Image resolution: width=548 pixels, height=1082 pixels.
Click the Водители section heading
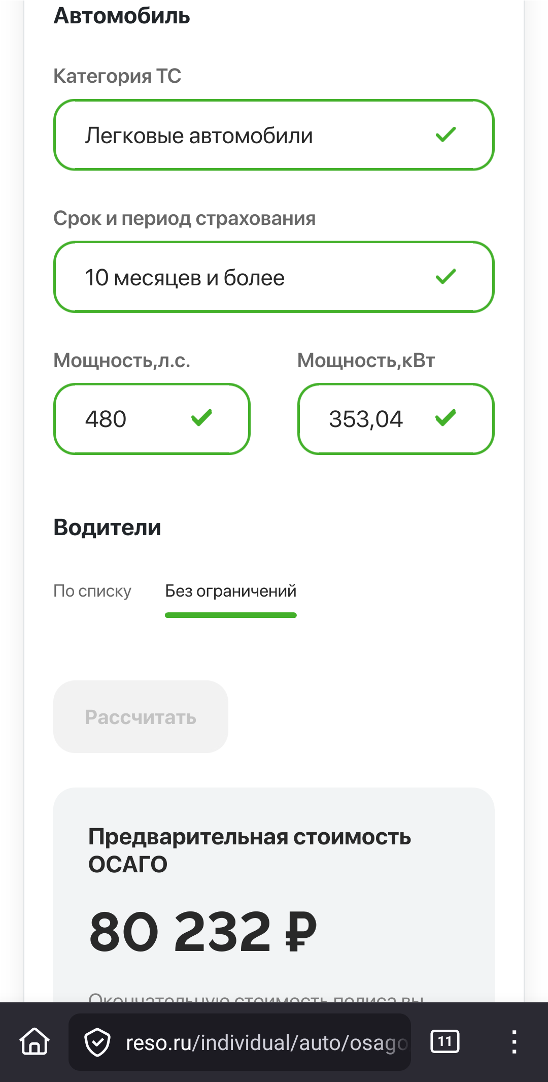point(107,528)
